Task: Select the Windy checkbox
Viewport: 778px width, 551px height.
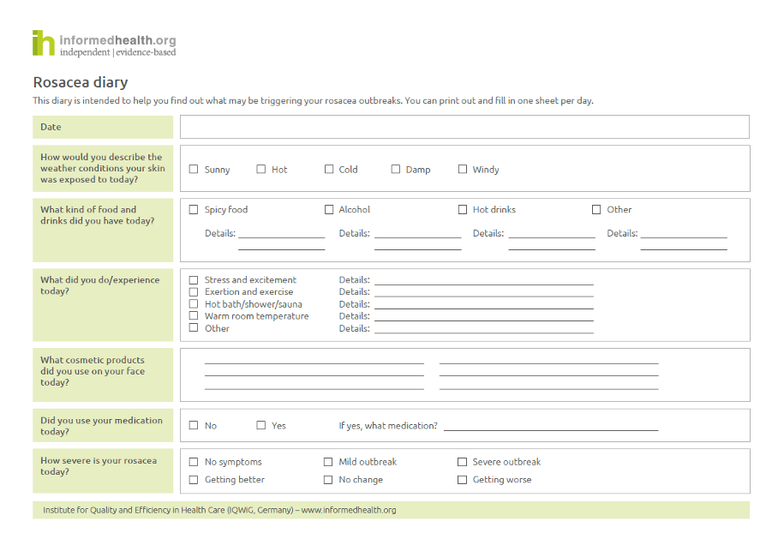Action: (463, 170)
